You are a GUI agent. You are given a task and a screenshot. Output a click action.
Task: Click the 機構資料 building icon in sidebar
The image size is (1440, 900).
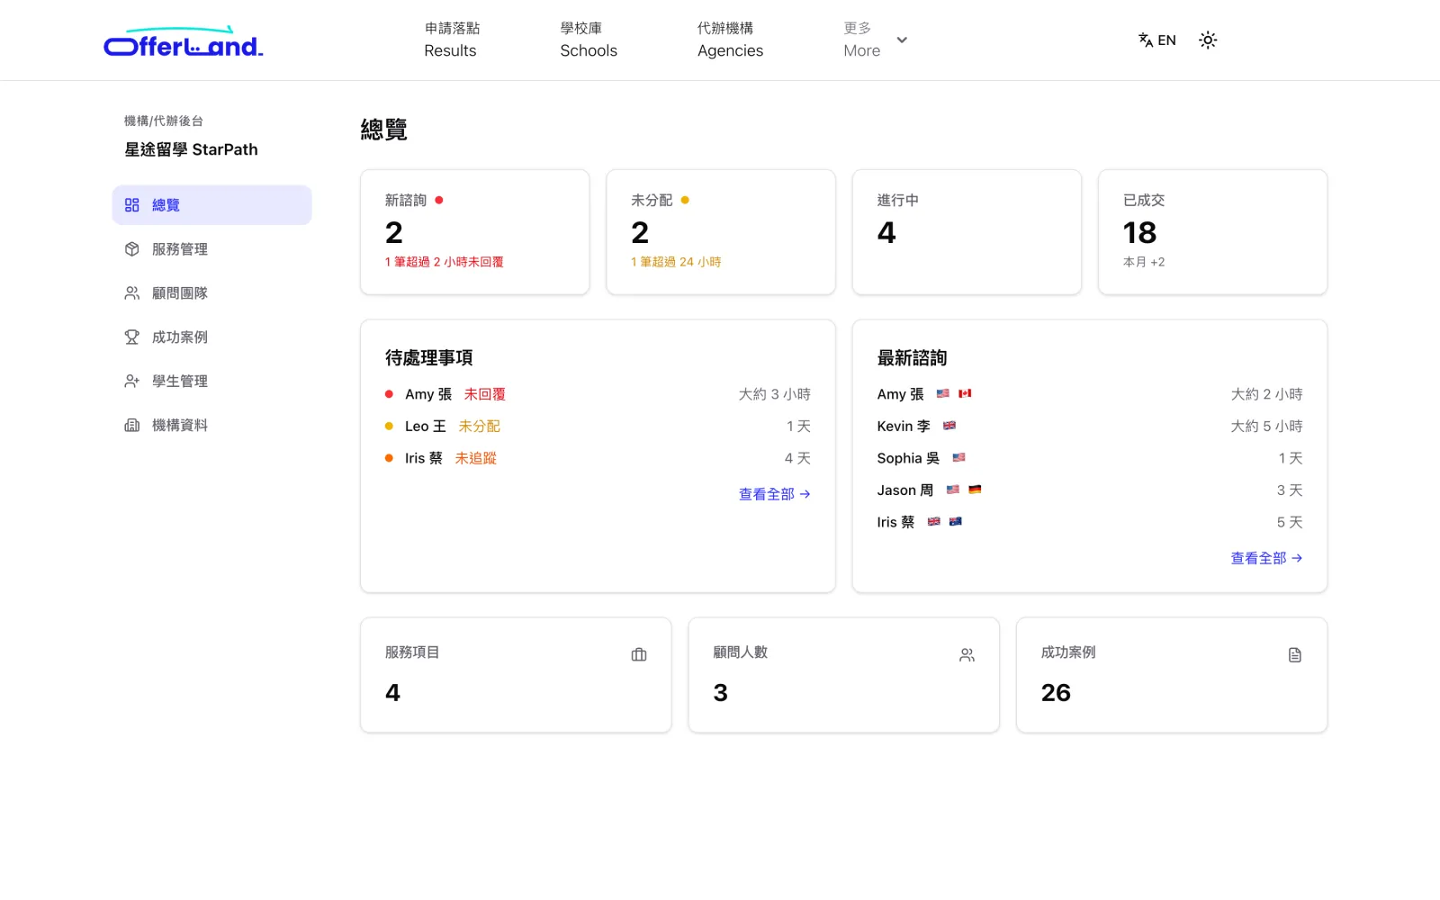[132, 426]
